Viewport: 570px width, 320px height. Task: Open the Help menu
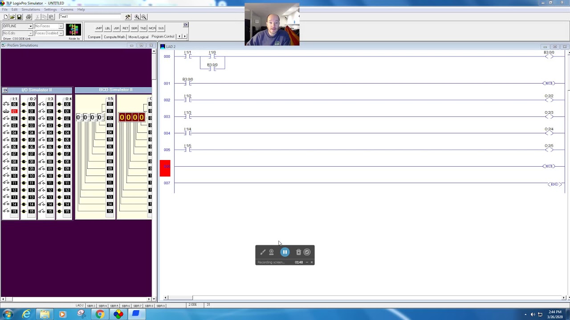tap(81, 9)
